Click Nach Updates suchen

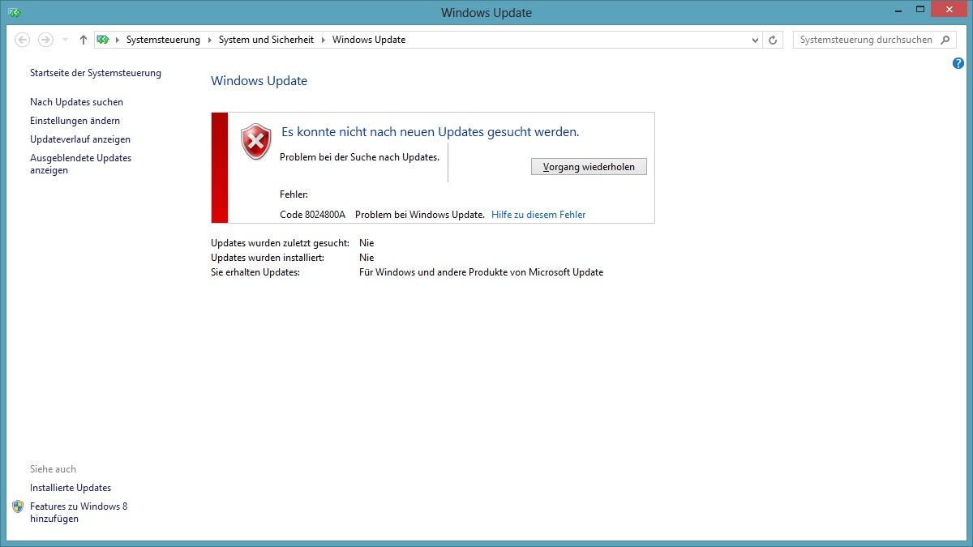[77, 102]
